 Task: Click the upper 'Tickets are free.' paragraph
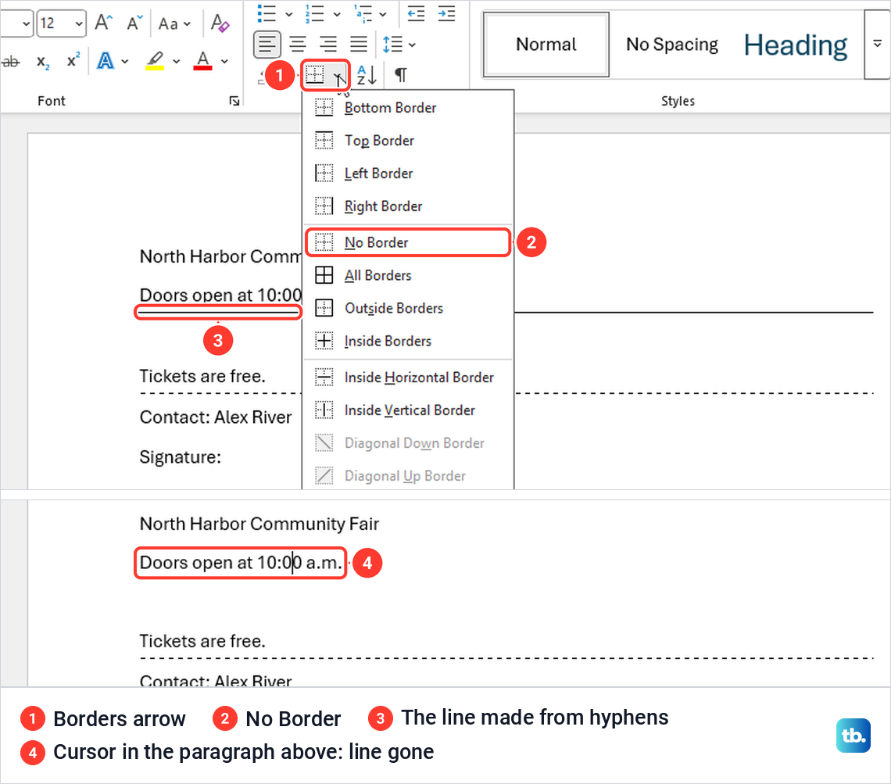click(202, 376)
